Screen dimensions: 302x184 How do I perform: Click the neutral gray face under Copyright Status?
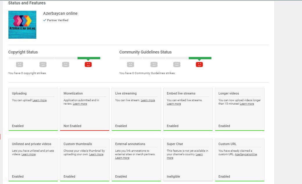click(x=66, y=65)
